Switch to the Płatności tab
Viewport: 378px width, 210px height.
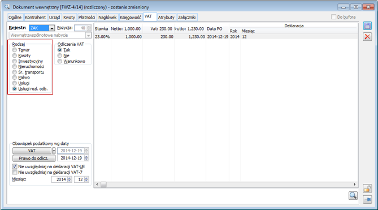(x=86, y=18)
